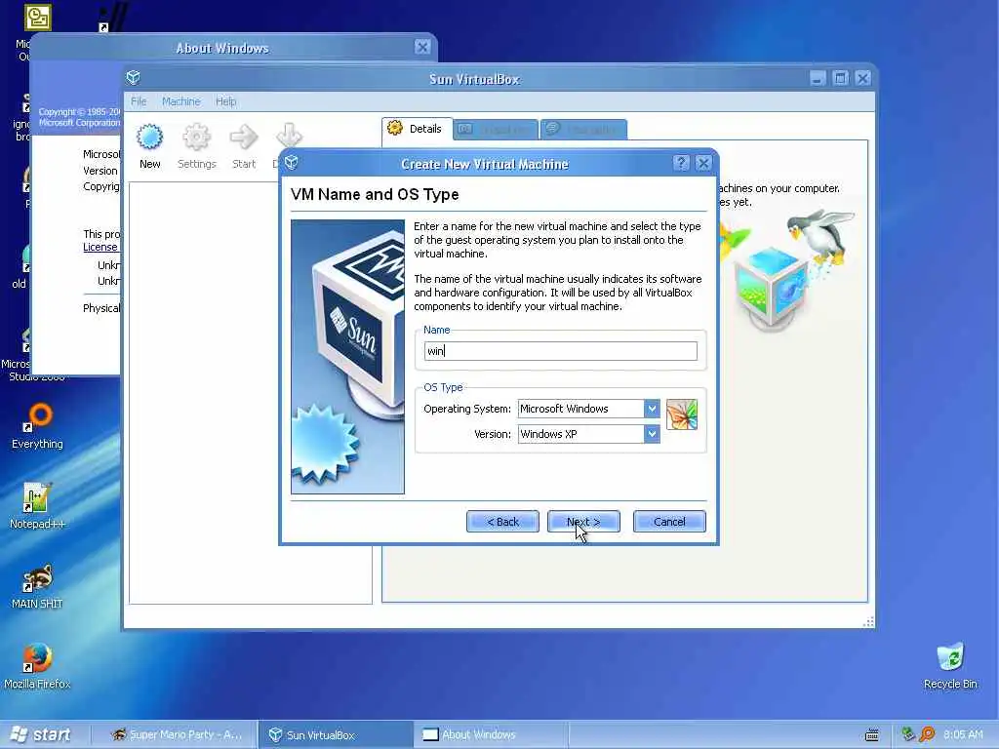Click the Back button in wizard

click(x=502, y=522)
